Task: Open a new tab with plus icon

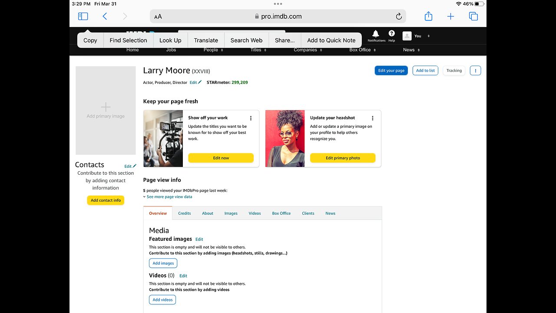Action: pyautogui.click(x=450, y=17)
